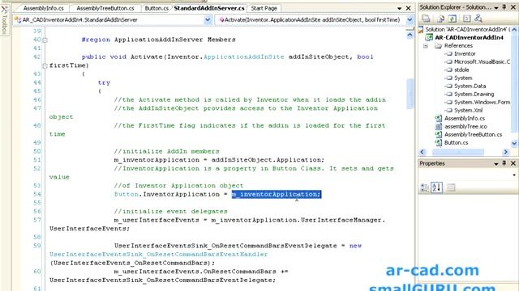
Task: Open Solution Explorer window position dropdown
Action: pos(496,7)
